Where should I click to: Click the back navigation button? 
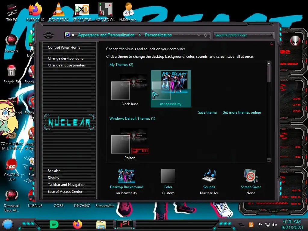pyautogui.click(x=49, y=35)
